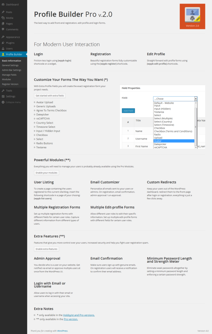Click the Country Select list item
Viewport: 212px width, 334px height.
pyautogui.click(x=45, y=123)
